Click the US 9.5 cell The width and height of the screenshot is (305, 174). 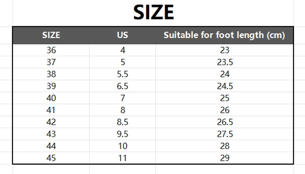(x=123, y=134)
